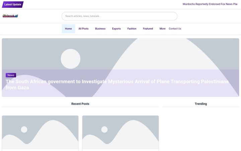This screenshot has width=241, height=151.
Task: Click the Latest Update badge
Action: pyautogui.click(x=13, y=4)
